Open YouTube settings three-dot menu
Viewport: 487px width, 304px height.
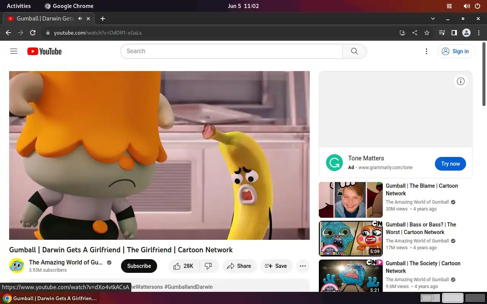pyautogui.click(x=427, y=51)
